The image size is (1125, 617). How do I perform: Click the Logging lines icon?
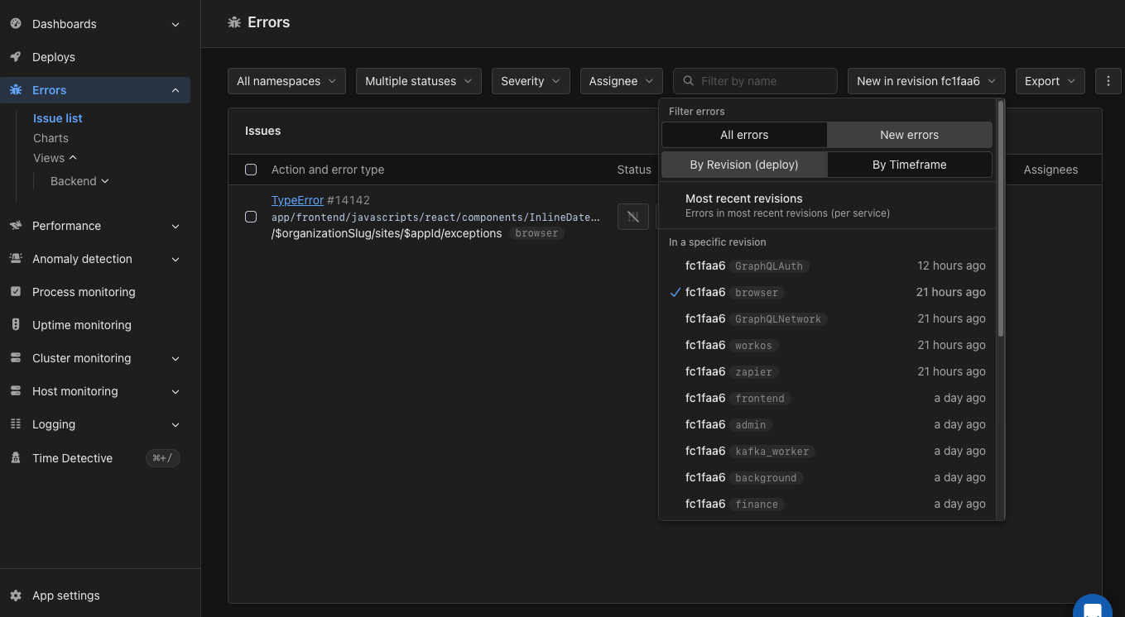(16, 424)
